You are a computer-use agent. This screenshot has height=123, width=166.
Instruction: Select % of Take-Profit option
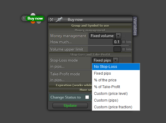tap(116, 87)
